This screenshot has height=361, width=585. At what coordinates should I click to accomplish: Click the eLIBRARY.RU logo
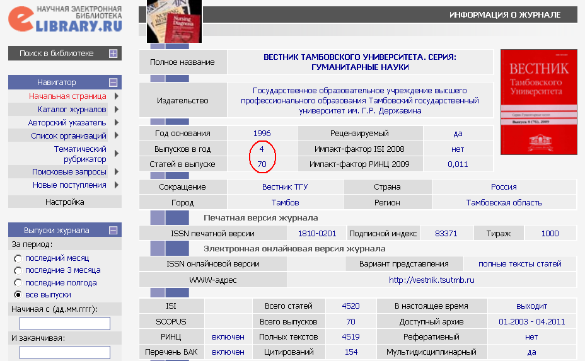click(x=66, y=19)
